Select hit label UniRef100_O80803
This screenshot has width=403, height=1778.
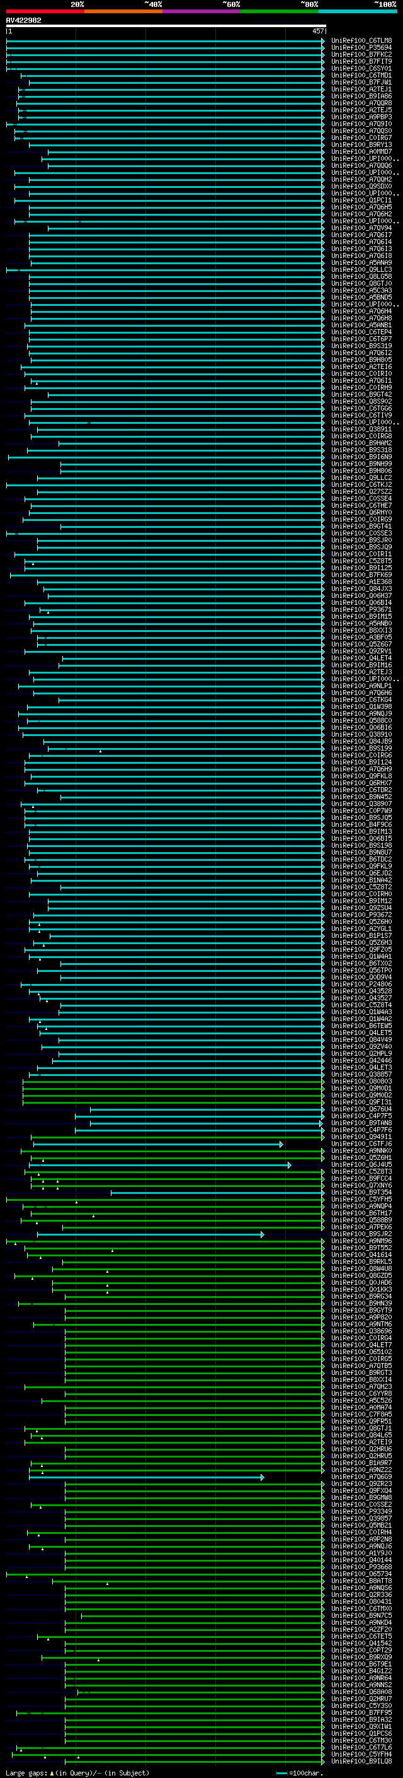click(x=361, y=1081)
